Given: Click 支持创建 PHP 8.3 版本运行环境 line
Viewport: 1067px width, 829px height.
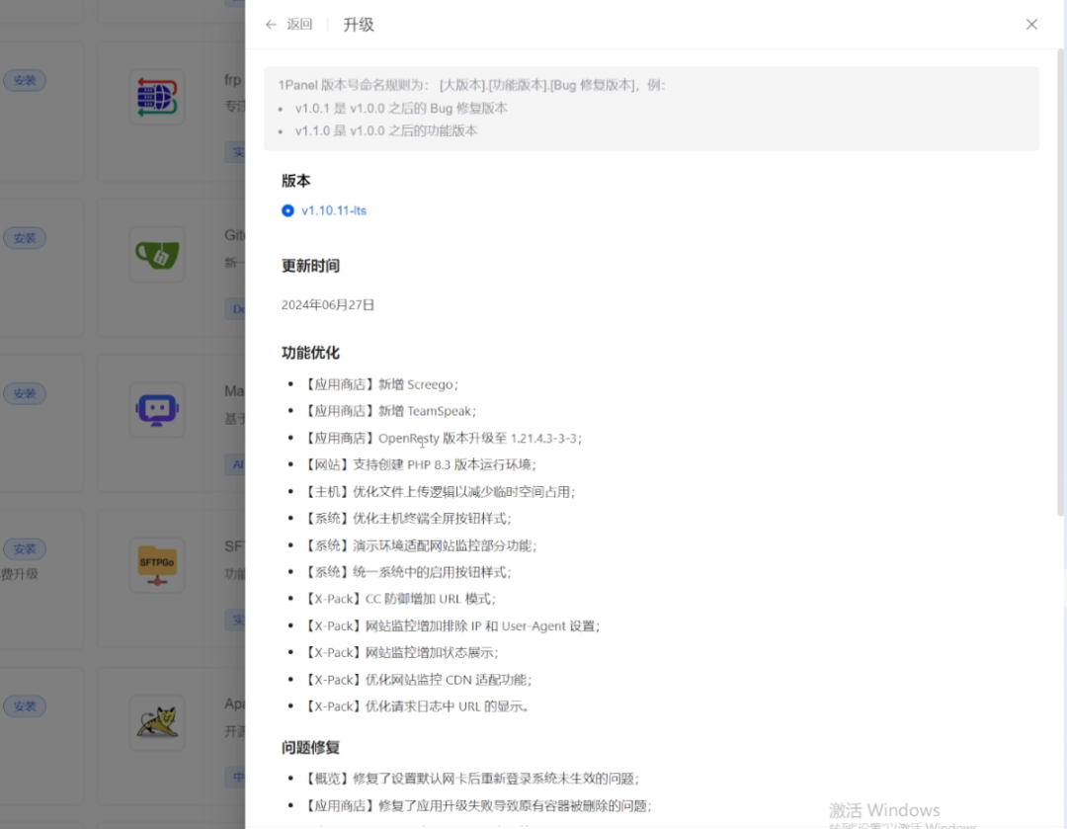Looking at the screenshot, I should (419, 464).
